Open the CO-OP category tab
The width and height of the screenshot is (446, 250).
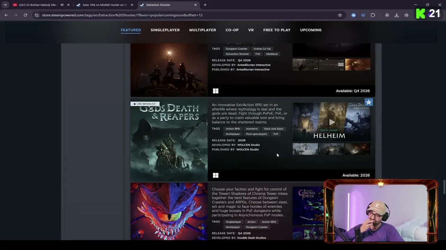coord(232,30)
